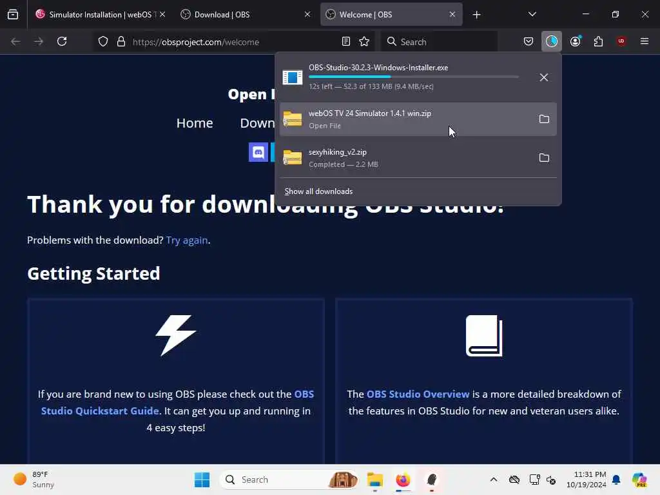The image size is (660, 495).
Task: Open a new browser tab
Action: point(476,15)
